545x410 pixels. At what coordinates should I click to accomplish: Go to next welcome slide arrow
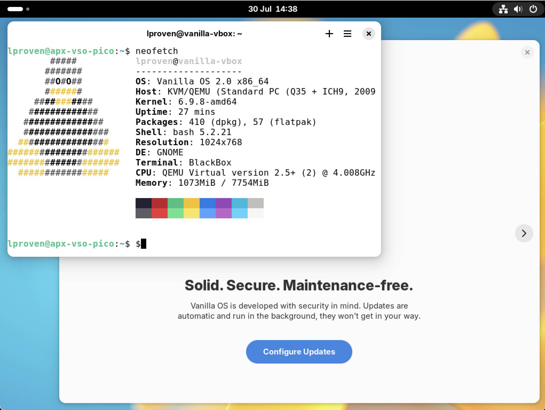tap(524, 233)
